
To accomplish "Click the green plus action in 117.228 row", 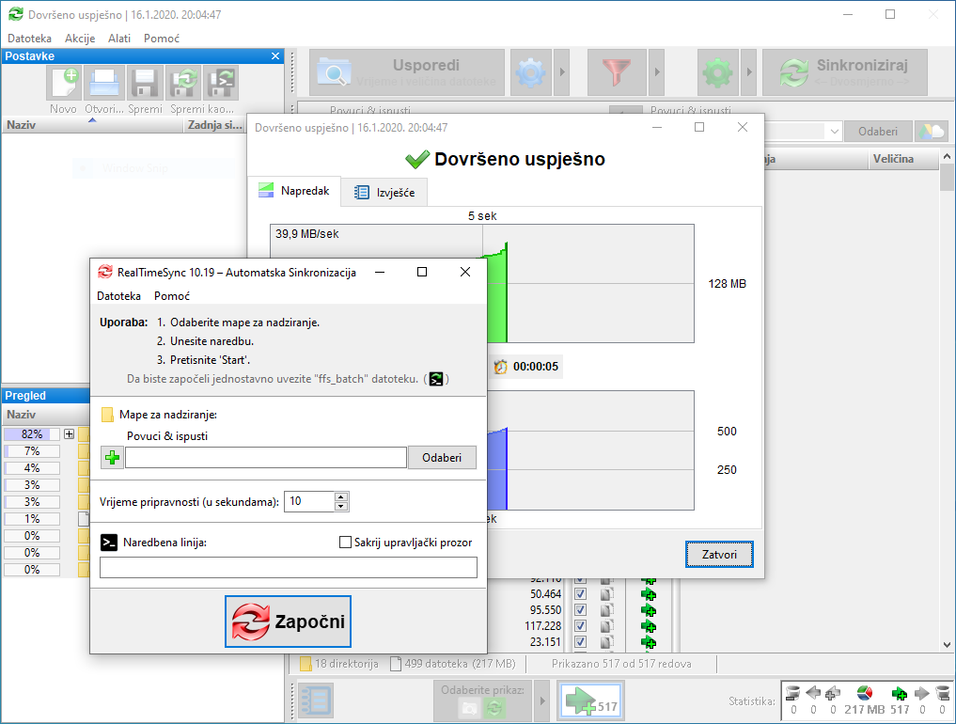I will (649, 626).
